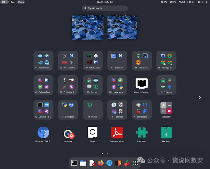This screenshot has height=169, width=210.
Task: Open the 05 - Persistence folder
Action: click(142, 61)
